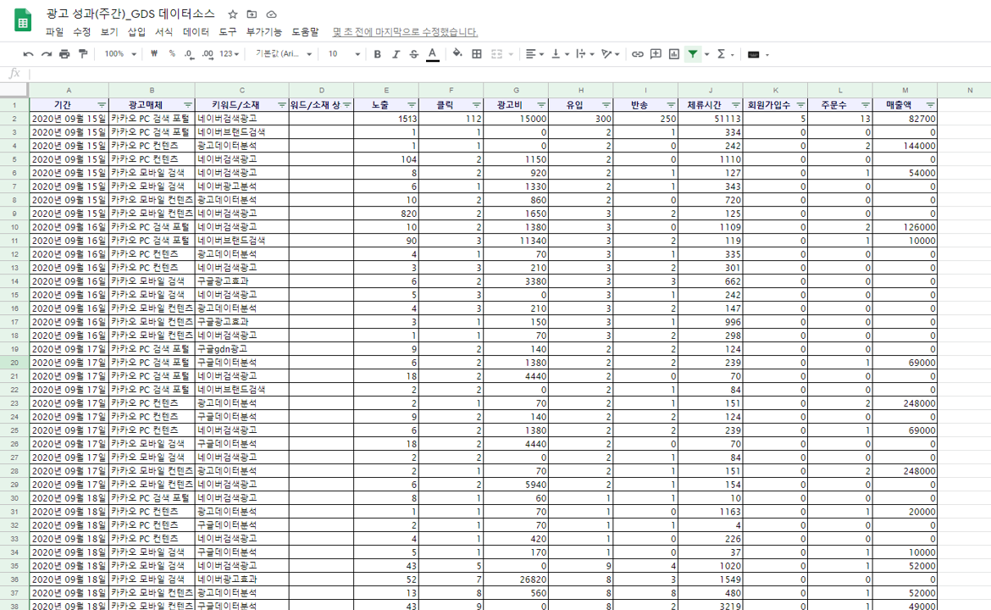Select column G header

click(x=516, y=91)
